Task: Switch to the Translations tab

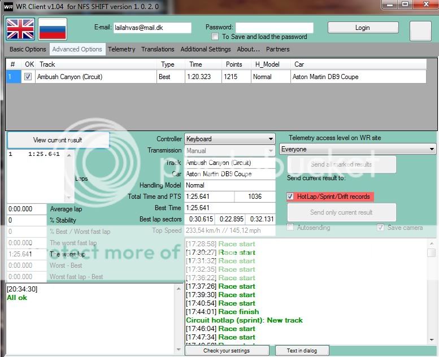Action: tap(158, 49)
